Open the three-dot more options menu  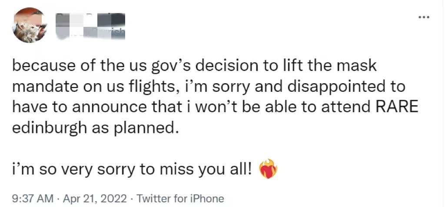[x=423, y=17]
